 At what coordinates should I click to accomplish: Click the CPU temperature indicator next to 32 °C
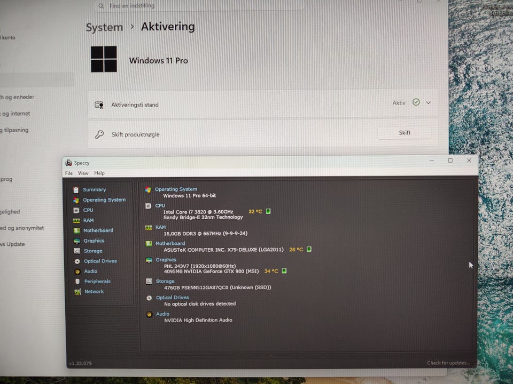click(268, 211)
